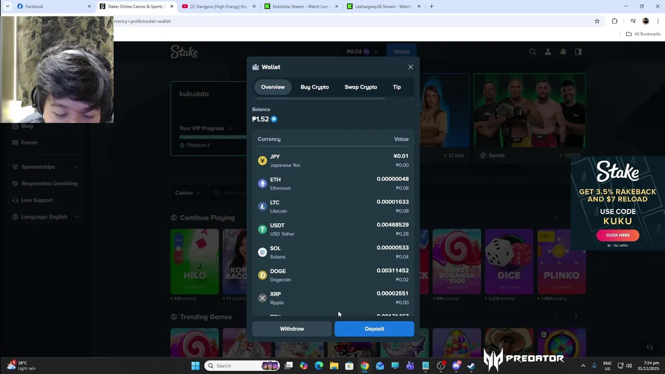Select the JPY Japanese Yen coin icon

click(x=262, y=161)
